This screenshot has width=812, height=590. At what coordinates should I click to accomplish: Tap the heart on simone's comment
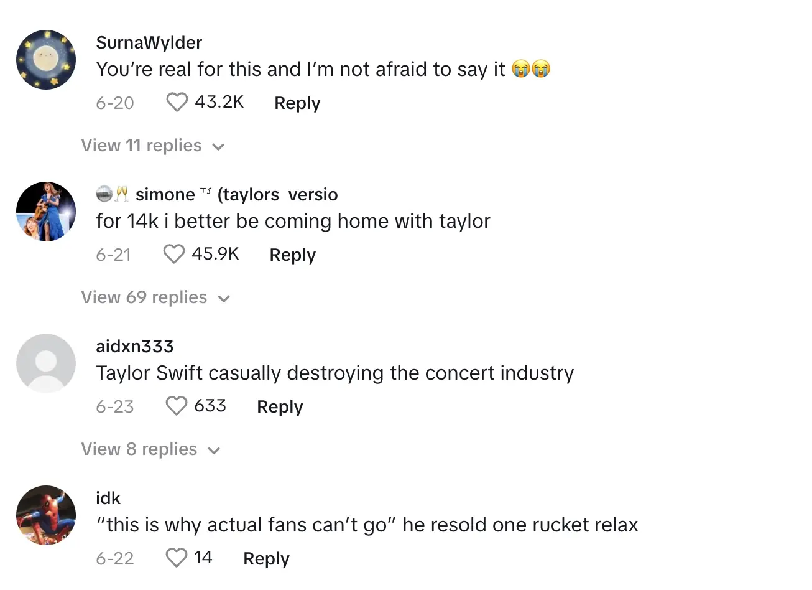(x=173, y=254)
